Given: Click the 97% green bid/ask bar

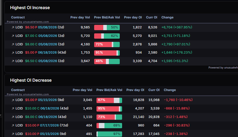Looking at the screenshot, I should pyautogui.click(x=110, y=134).
